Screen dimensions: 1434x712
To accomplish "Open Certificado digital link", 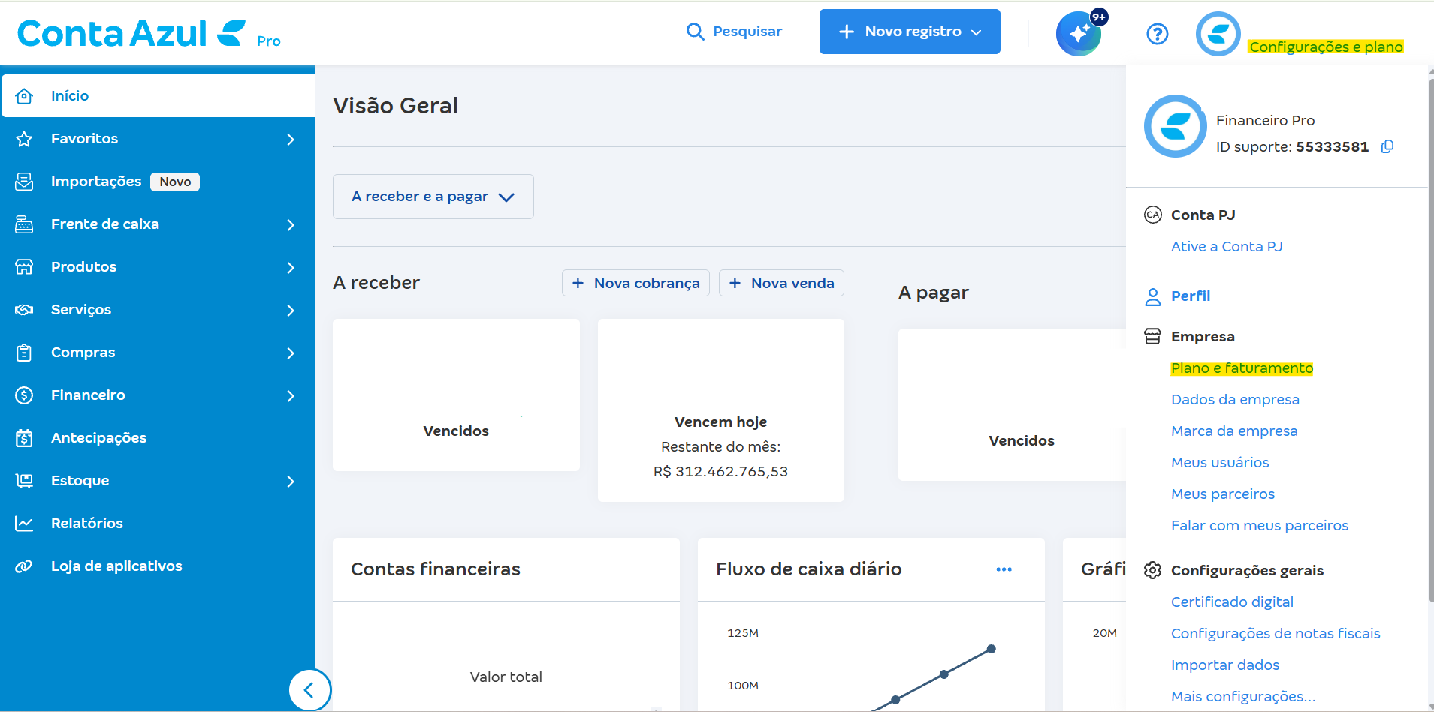I will [1232, 602].
